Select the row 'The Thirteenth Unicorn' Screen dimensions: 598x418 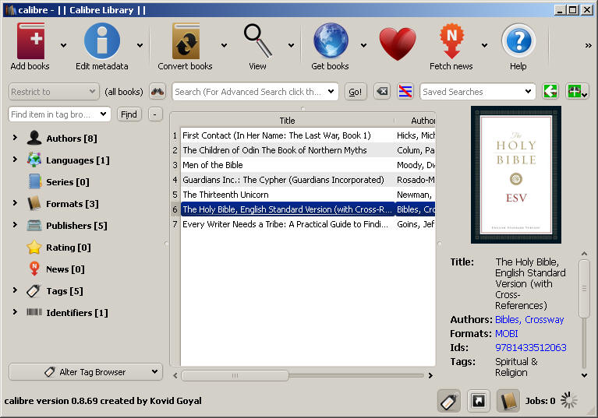(304, 195)
